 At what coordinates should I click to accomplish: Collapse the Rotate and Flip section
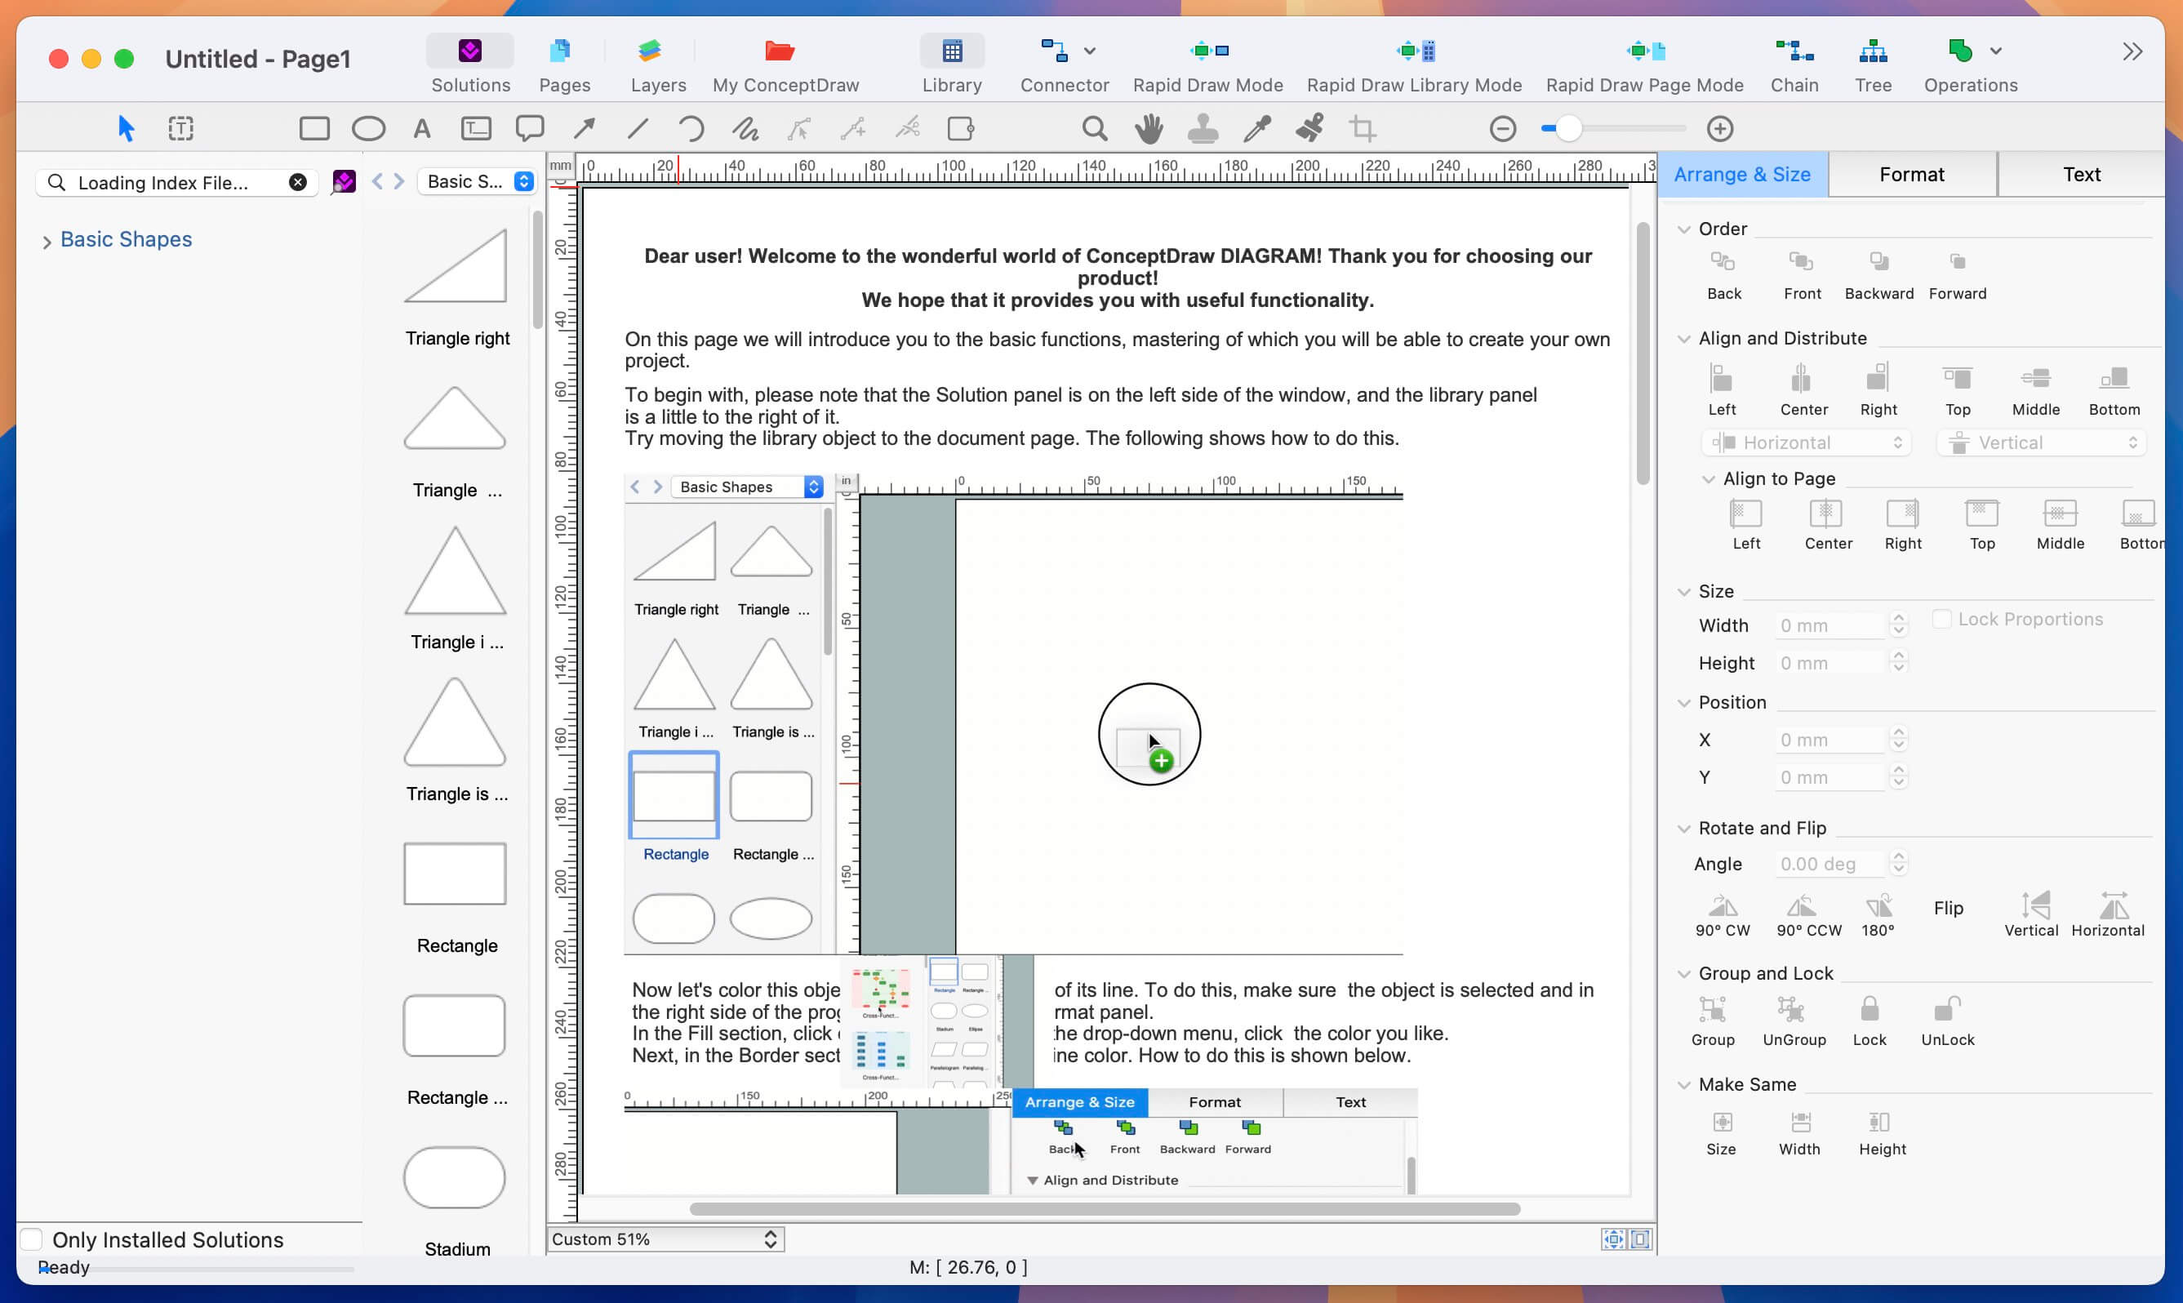pos(1684,827)
